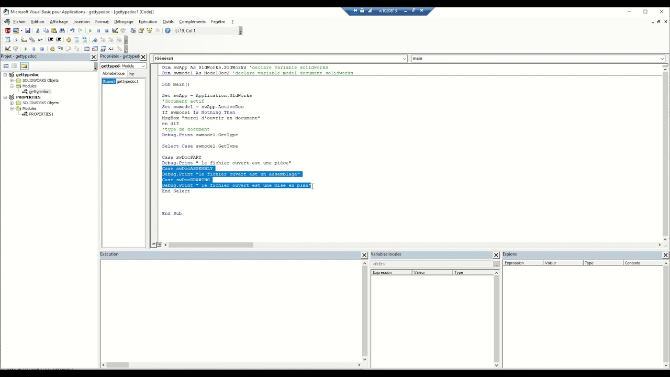Click the (Name) property row
The height and width of the screenshot is (377, 670).
click(124, 82)
